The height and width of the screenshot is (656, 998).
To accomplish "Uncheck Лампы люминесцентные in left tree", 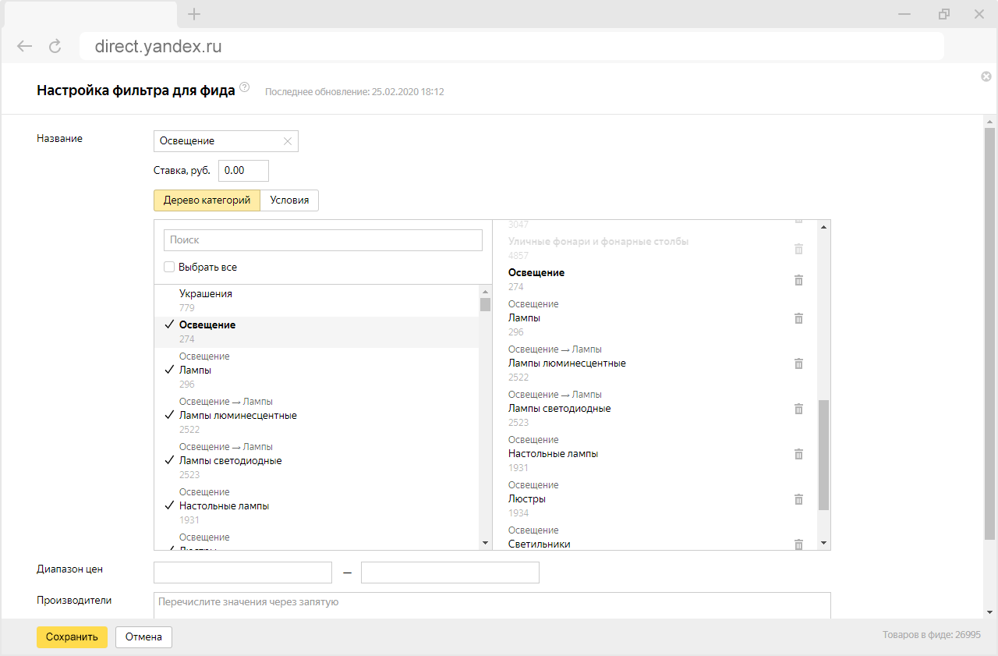I will [x=169, y=416].
